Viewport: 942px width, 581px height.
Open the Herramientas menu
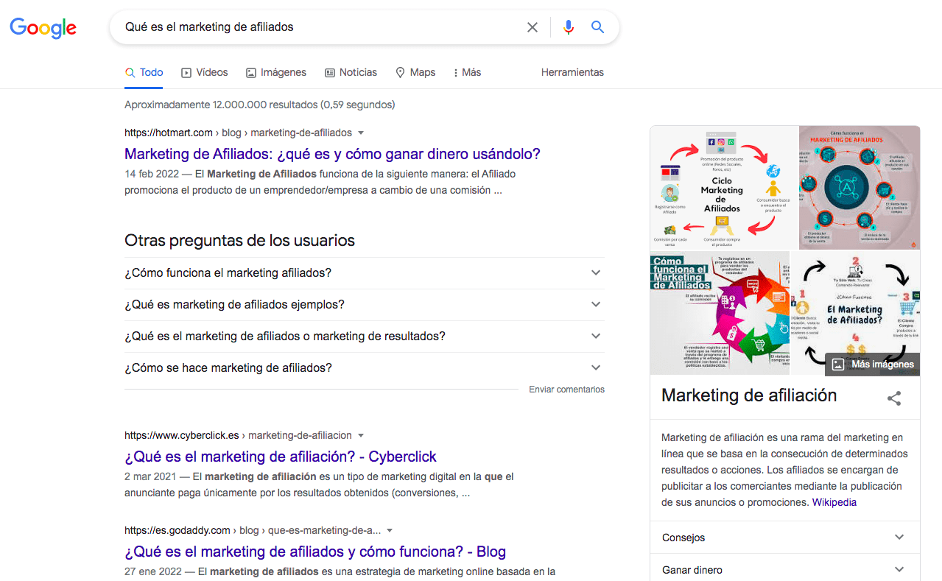tap(572, 72)
